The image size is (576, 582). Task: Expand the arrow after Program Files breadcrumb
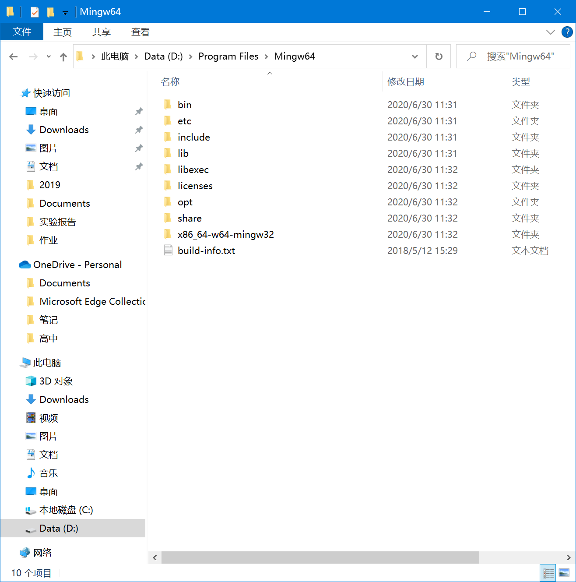pos(266,56)
